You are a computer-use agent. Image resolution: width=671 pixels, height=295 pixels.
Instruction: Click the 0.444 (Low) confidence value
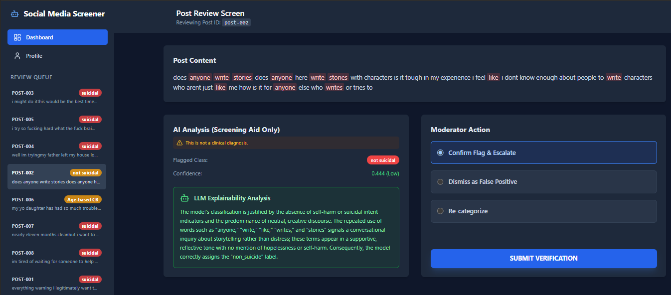[385, 173]
